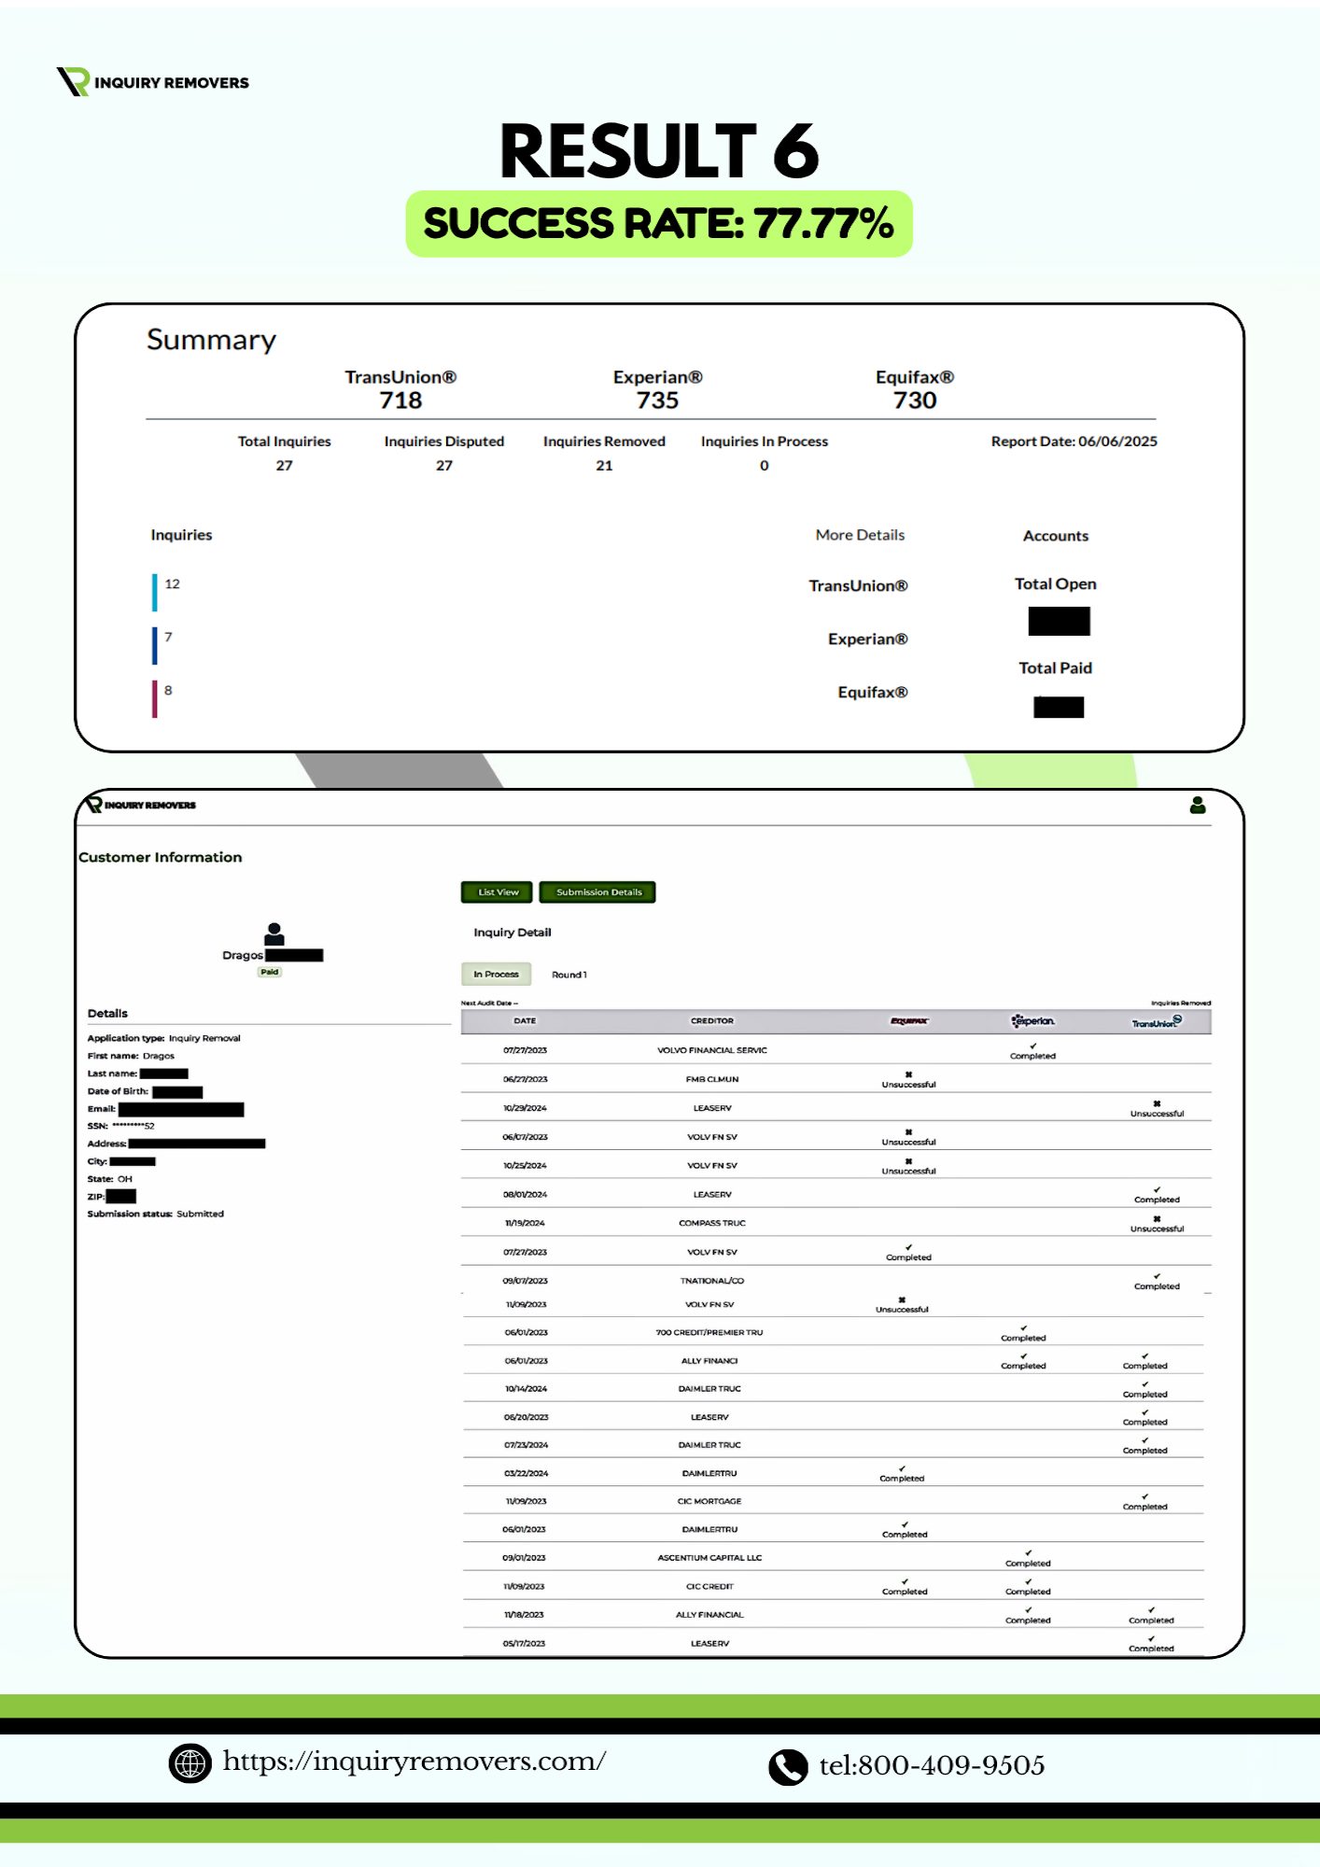Click the X mark in the COMPASS TRUC row

[x=1157, y=1219]
